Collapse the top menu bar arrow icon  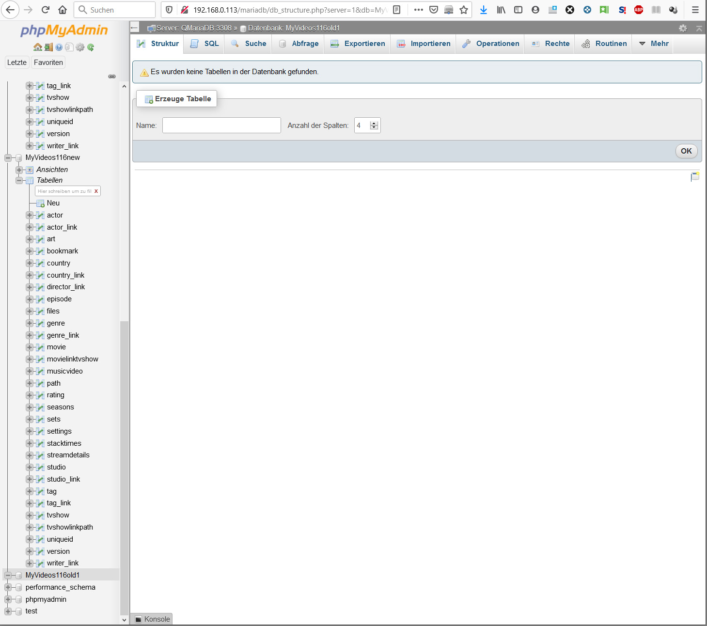699,29
